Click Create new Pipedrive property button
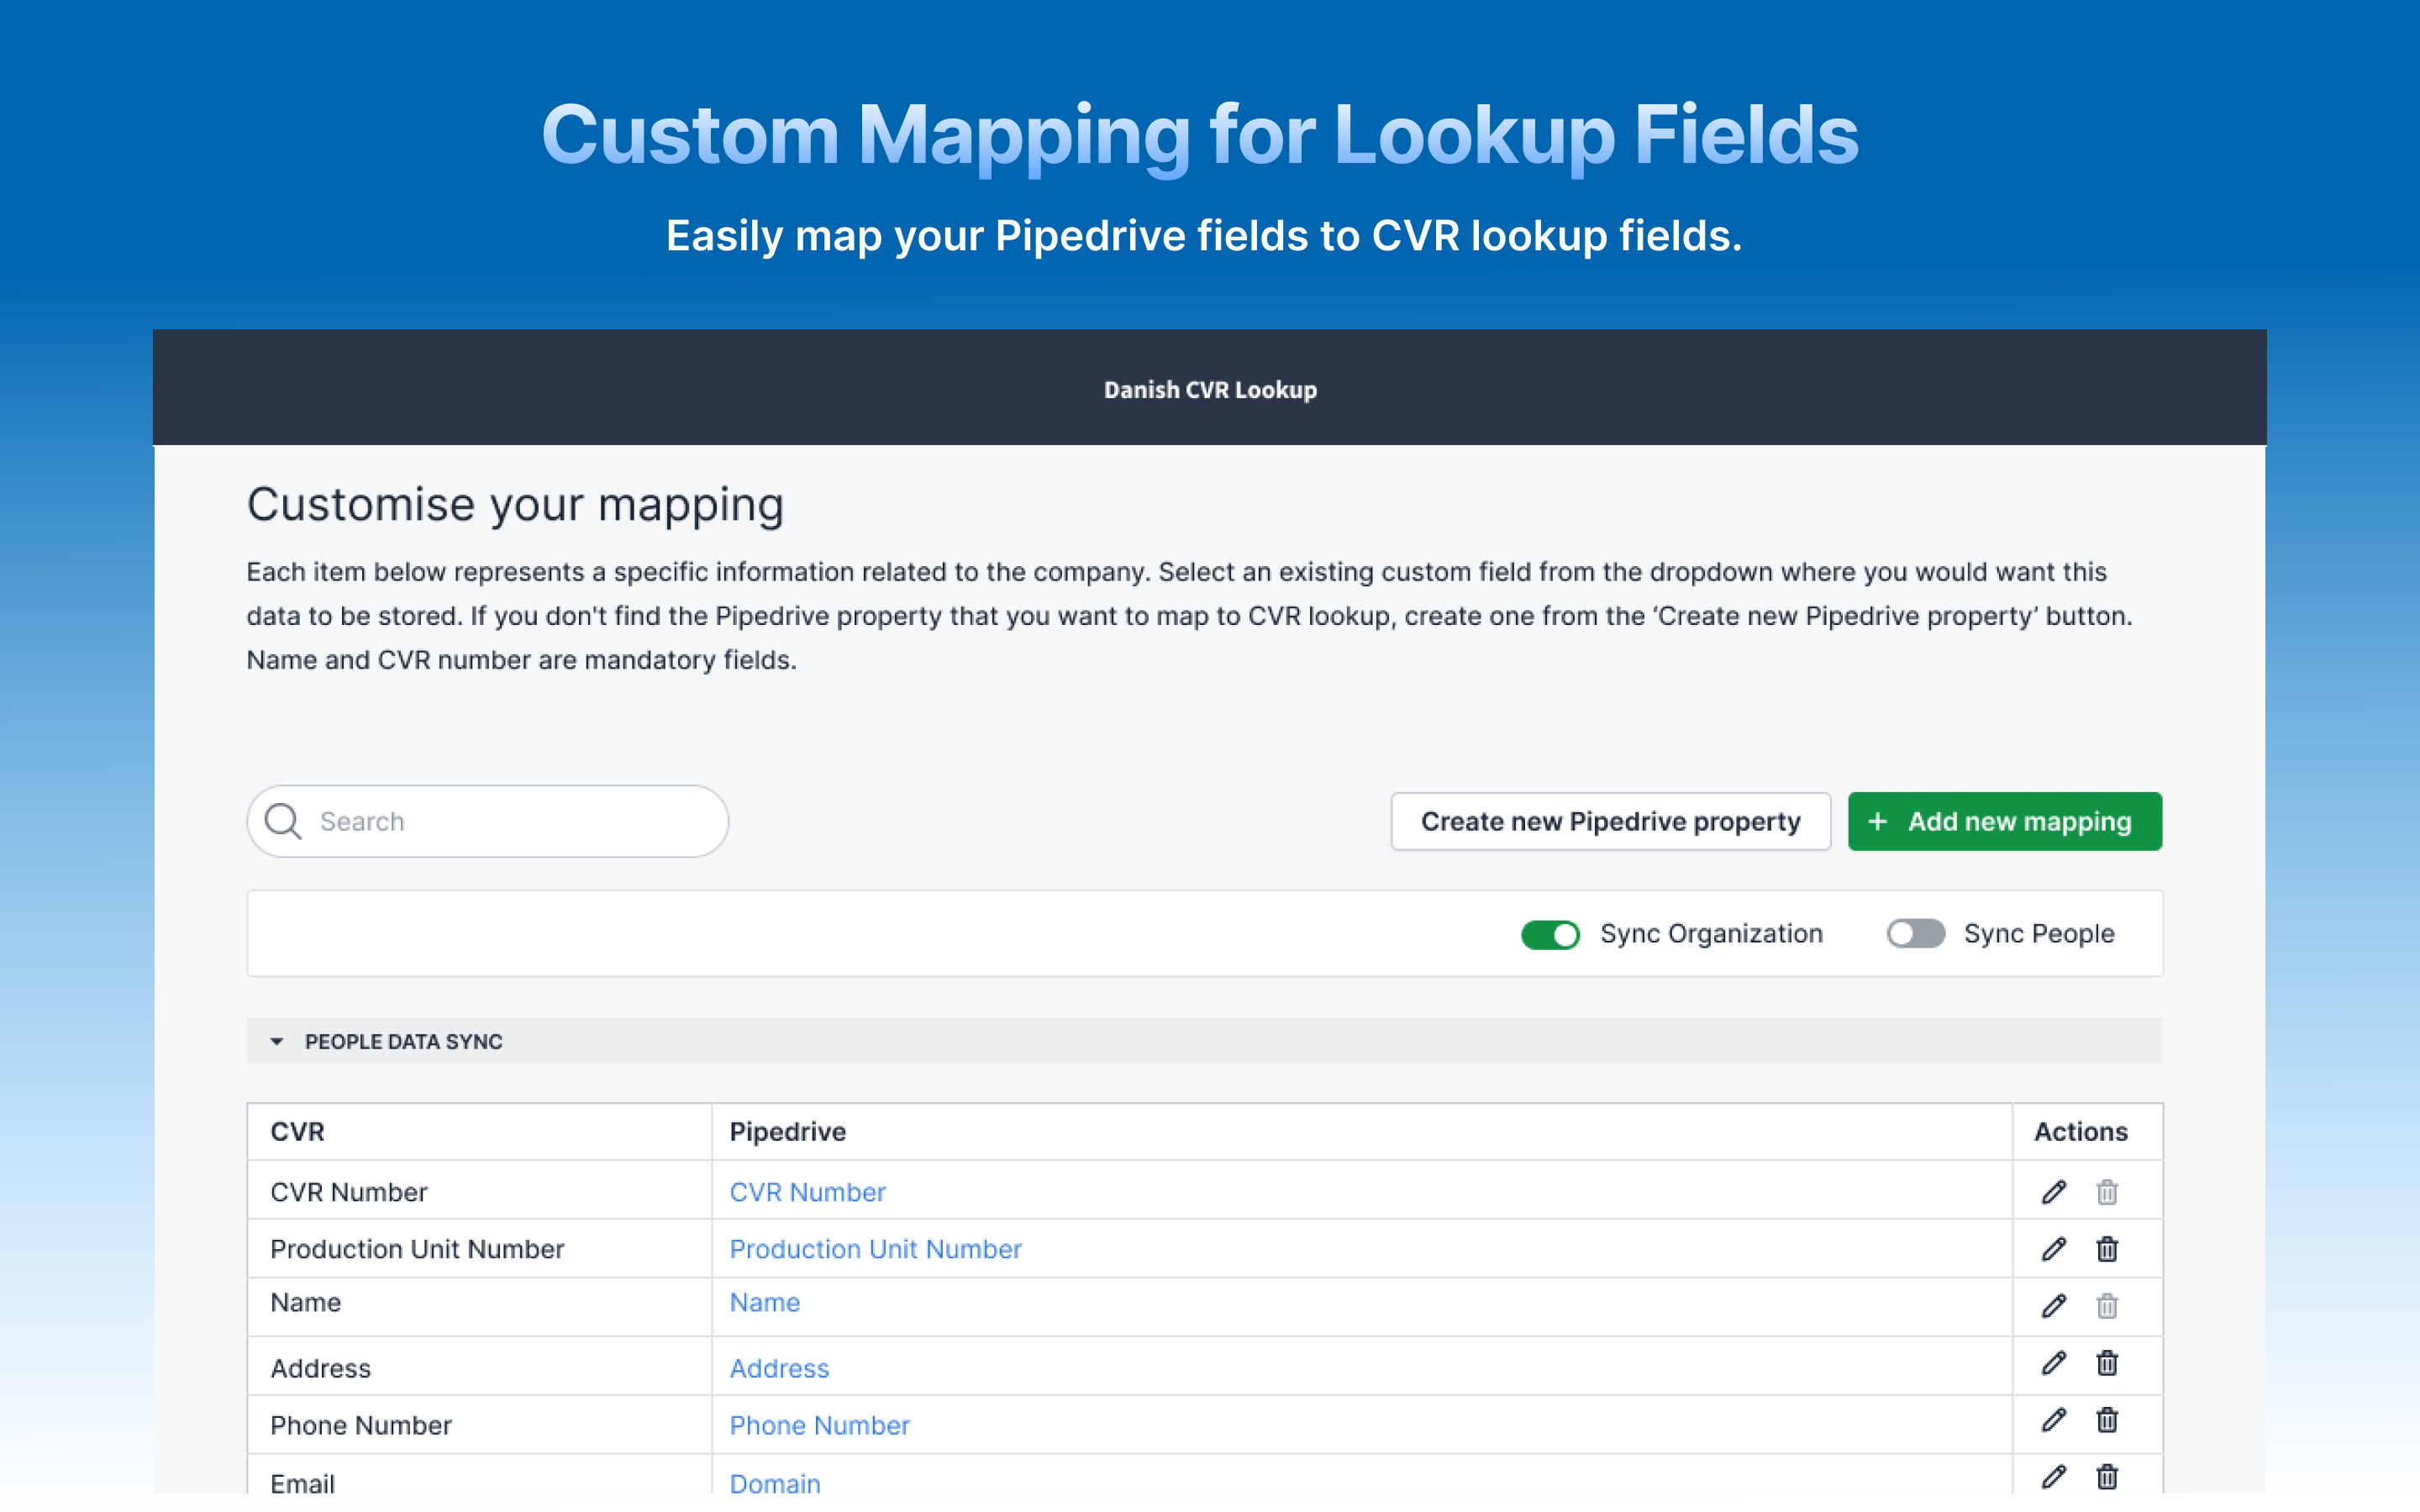Image resolution: width=2420 pixels, height=1512 pixels. point(1610,821)
